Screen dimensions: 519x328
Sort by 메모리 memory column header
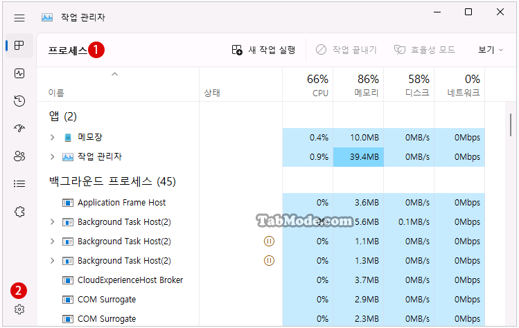point(358,84)
